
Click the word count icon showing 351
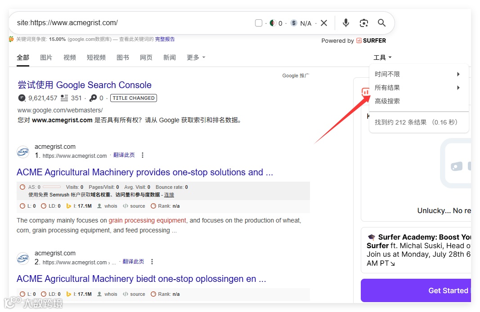64,98
